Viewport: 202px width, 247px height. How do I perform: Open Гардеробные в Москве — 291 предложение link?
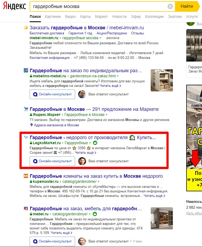94,109
